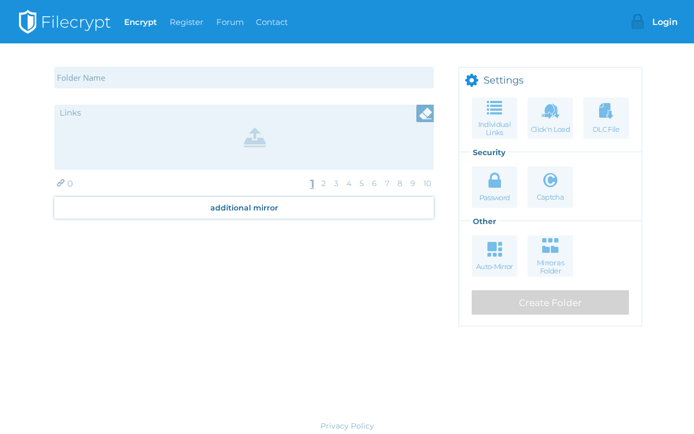Toggle the Click'n Load option
Screen dimensions: 694x434
click(550, 118)
